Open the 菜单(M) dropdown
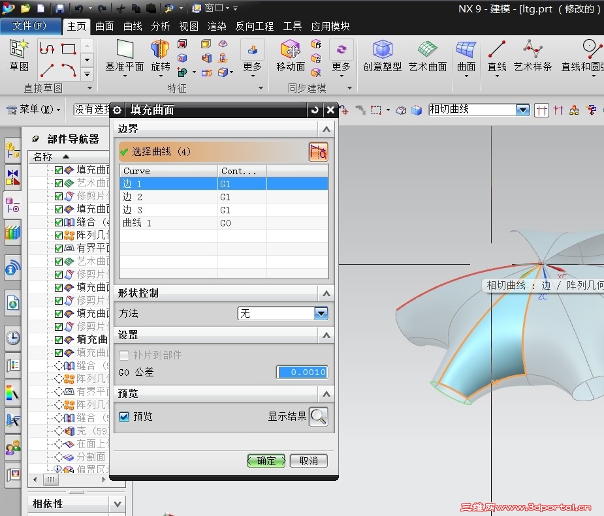 tap(33, 110)
